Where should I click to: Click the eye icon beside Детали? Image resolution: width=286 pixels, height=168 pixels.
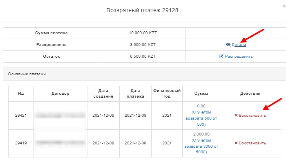[228, 45]
